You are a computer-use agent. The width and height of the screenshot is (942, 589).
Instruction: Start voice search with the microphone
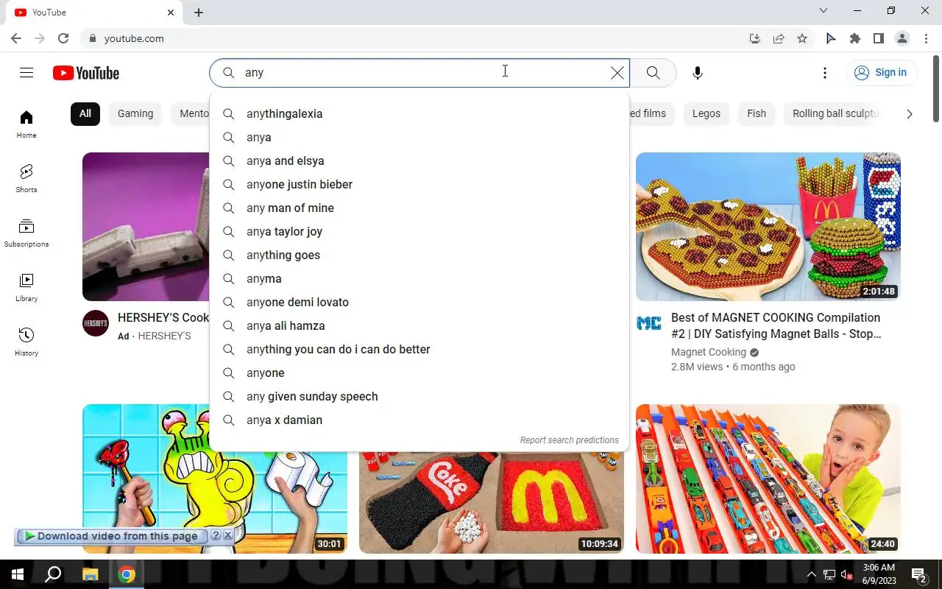click(698, 73)
